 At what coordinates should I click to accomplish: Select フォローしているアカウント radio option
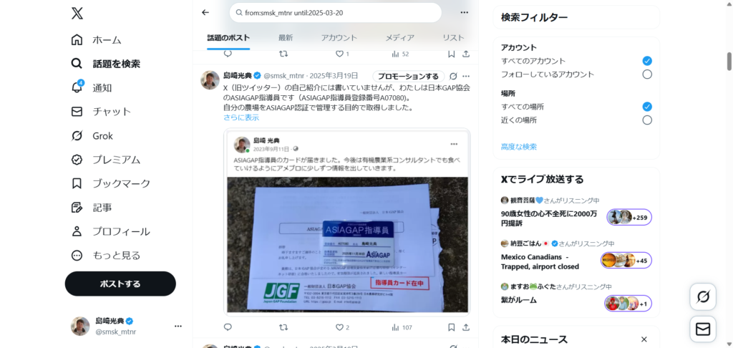tap(647, 74)
